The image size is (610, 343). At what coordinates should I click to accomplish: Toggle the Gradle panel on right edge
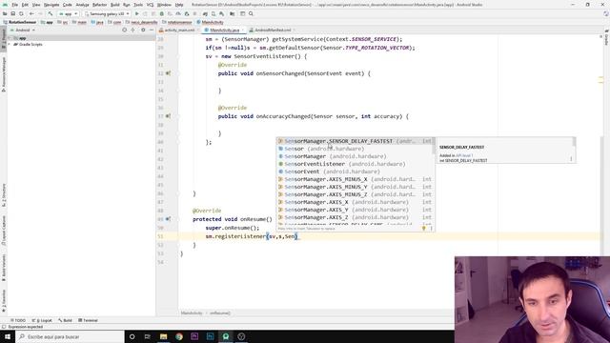(x=606, y=37)
